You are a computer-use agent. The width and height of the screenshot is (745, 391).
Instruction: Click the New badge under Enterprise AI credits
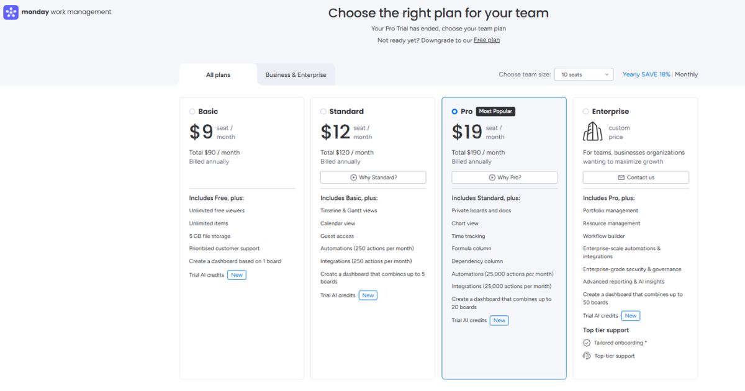tap(631, 316)
